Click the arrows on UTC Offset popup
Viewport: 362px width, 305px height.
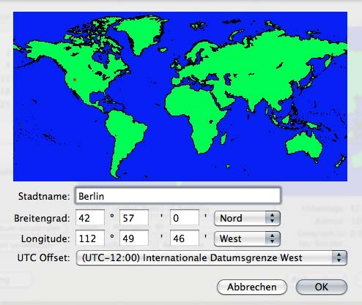point(339,257)
